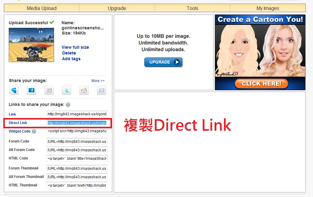Select the Forum Code field

pyautogui.click(x=77, y=141)
